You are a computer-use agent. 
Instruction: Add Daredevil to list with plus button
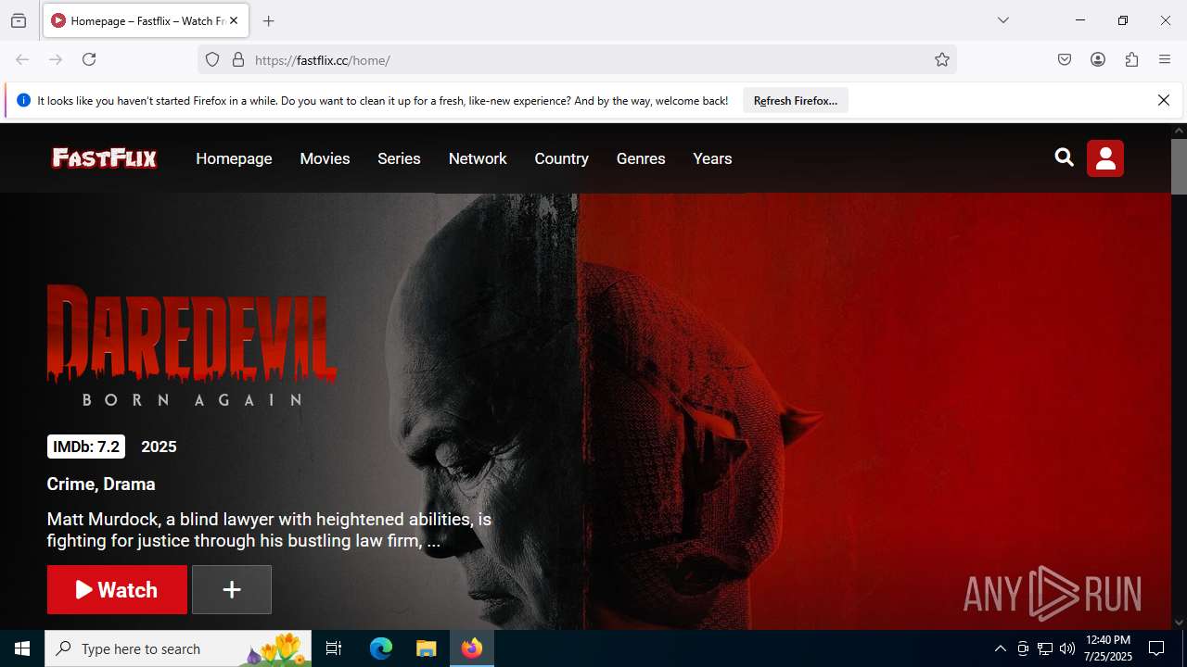pos(232,589)
